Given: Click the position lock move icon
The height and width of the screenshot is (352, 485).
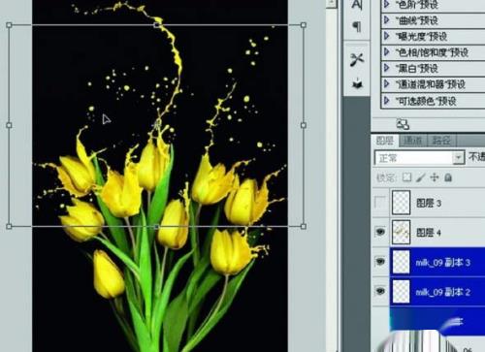Looking at the screenshot, I should [435, 177].
